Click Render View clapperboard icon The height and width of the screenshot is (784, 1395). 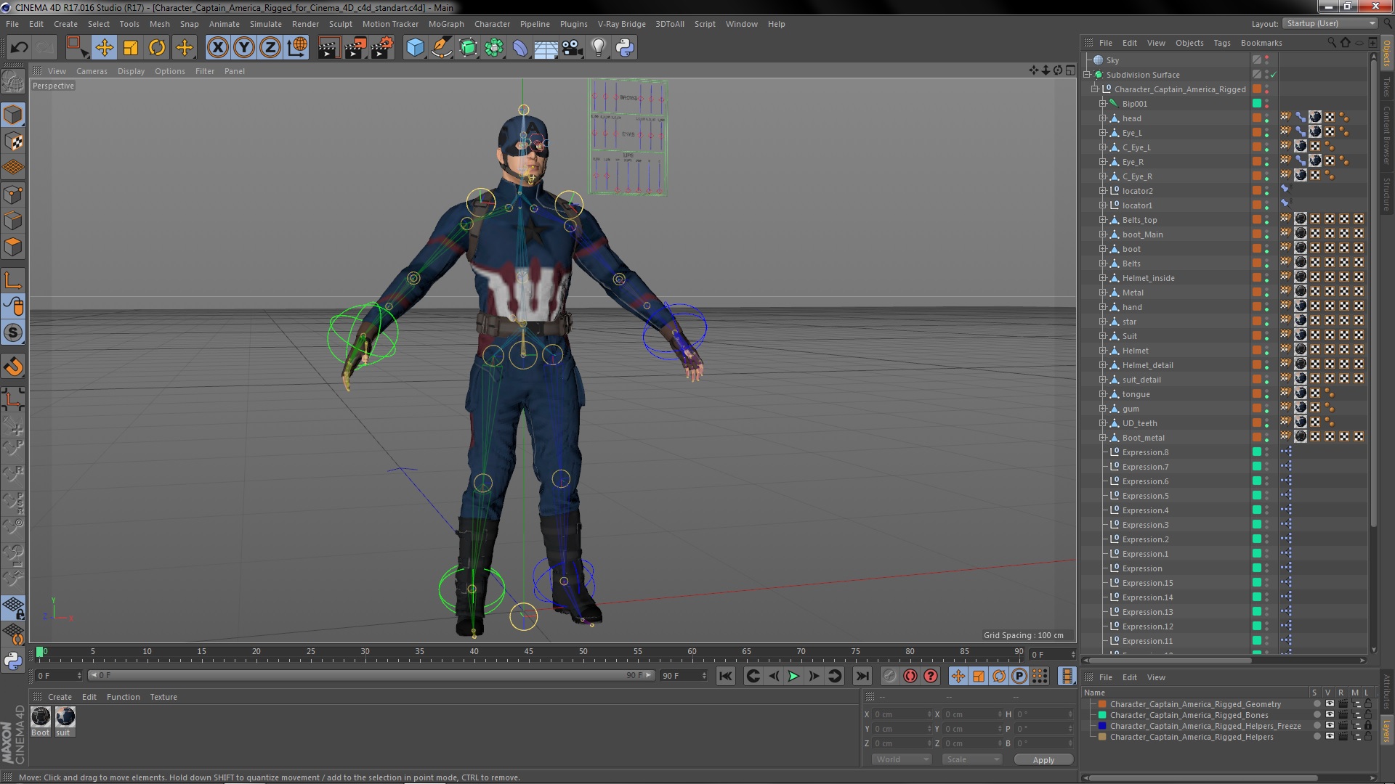pyautogui.click(x=328, y=48)
